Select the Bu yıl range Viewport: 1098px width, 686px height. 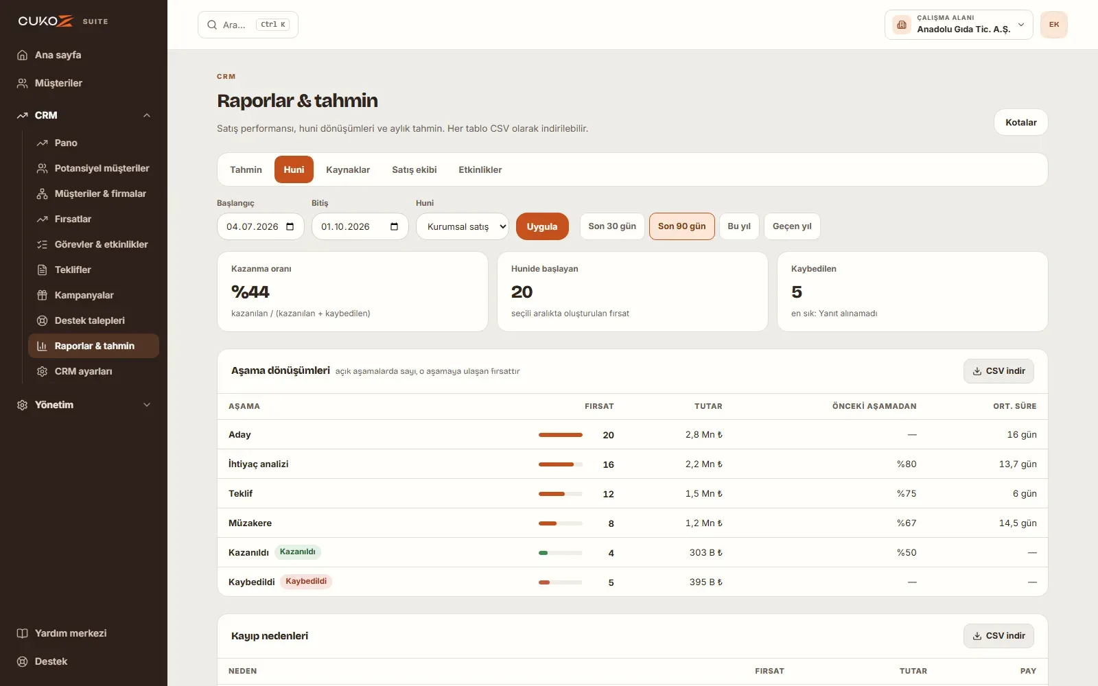pos(739,226)
